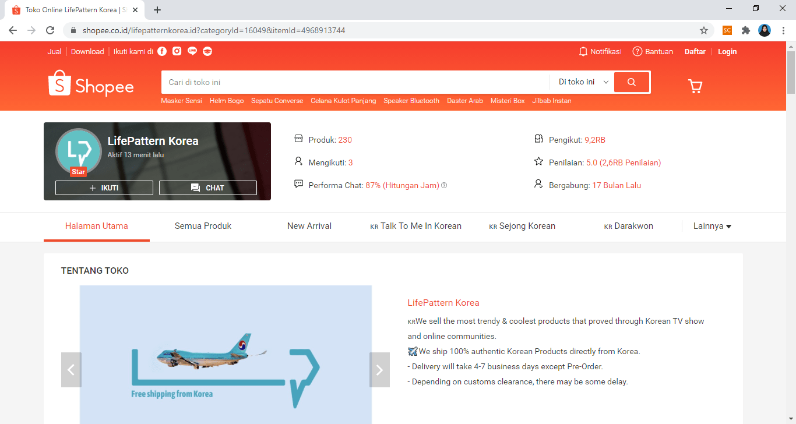Viewport: 796px width, 424px height.
Task: Select the Masker Sensi search suggestion
Action: [182, 101]
